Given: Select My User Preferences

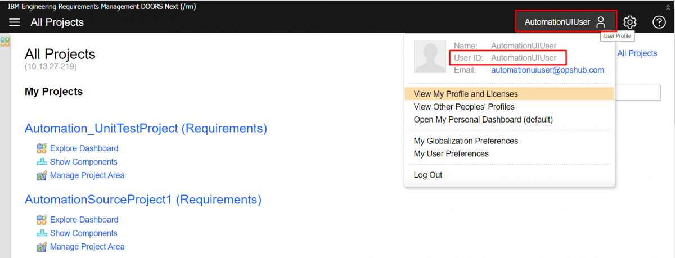Looking at the screenshot, I should [451, 154].
